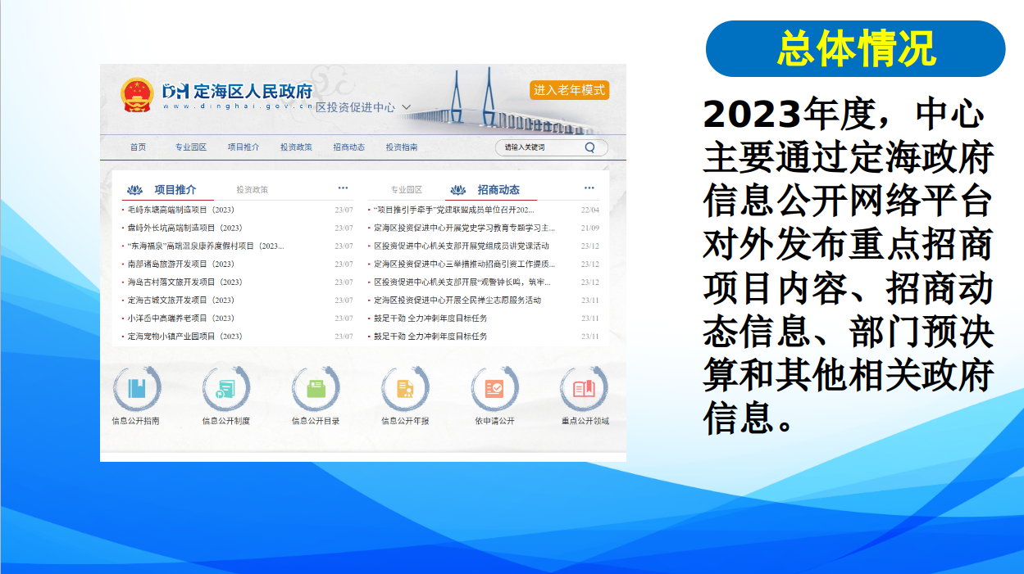Switch to the 专业园区 panel tab
The width and height of the screenshot is (1024, 574).
406,190
